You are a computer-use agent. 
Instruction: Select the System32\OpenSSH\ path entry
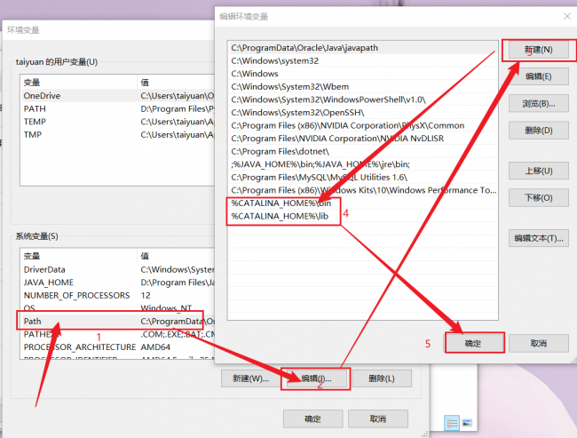pyautogui.click(x=363, y=112)
